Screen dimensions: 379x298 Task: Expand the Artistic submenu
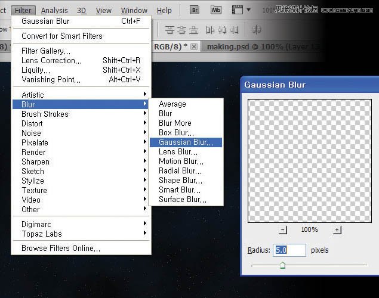(x=81, y=95)
